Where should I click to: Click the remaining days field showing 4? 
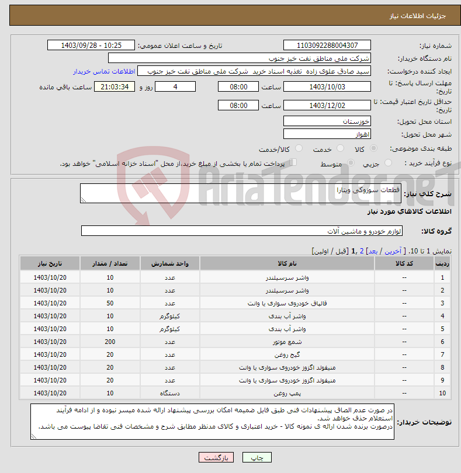(x=175, y=87)
